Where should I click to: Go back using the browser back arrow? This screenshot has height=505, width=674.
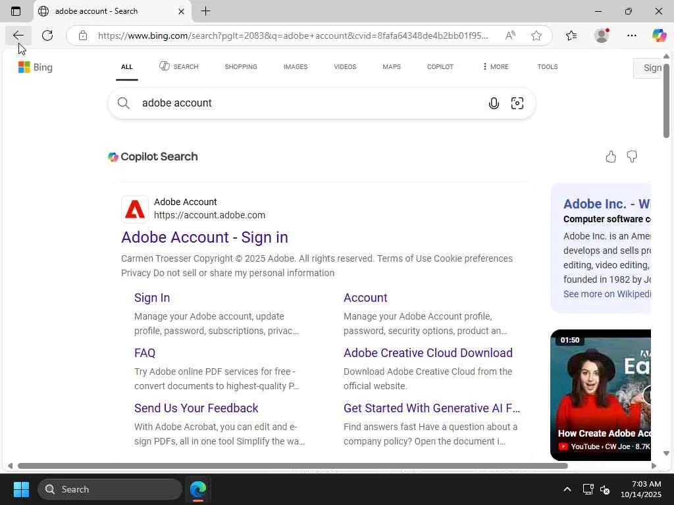[18, 36]
